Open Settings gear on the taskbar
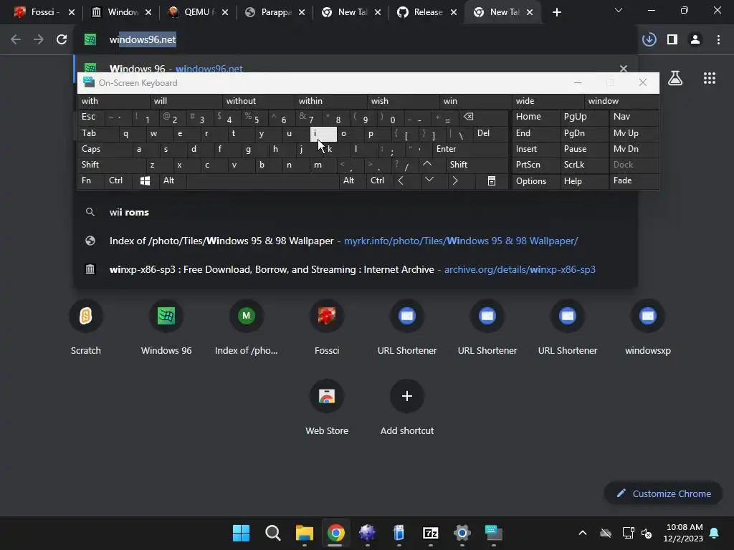The width and height of the screenshot is (734, 550). click(x=462, y=533)
